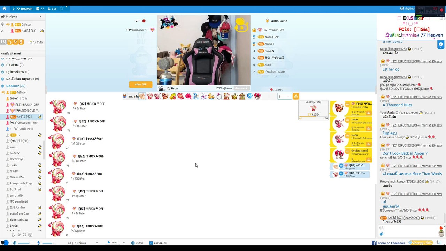Pick the carousel gift
Screen dimensions: 446x251
(x=242, y=96)
